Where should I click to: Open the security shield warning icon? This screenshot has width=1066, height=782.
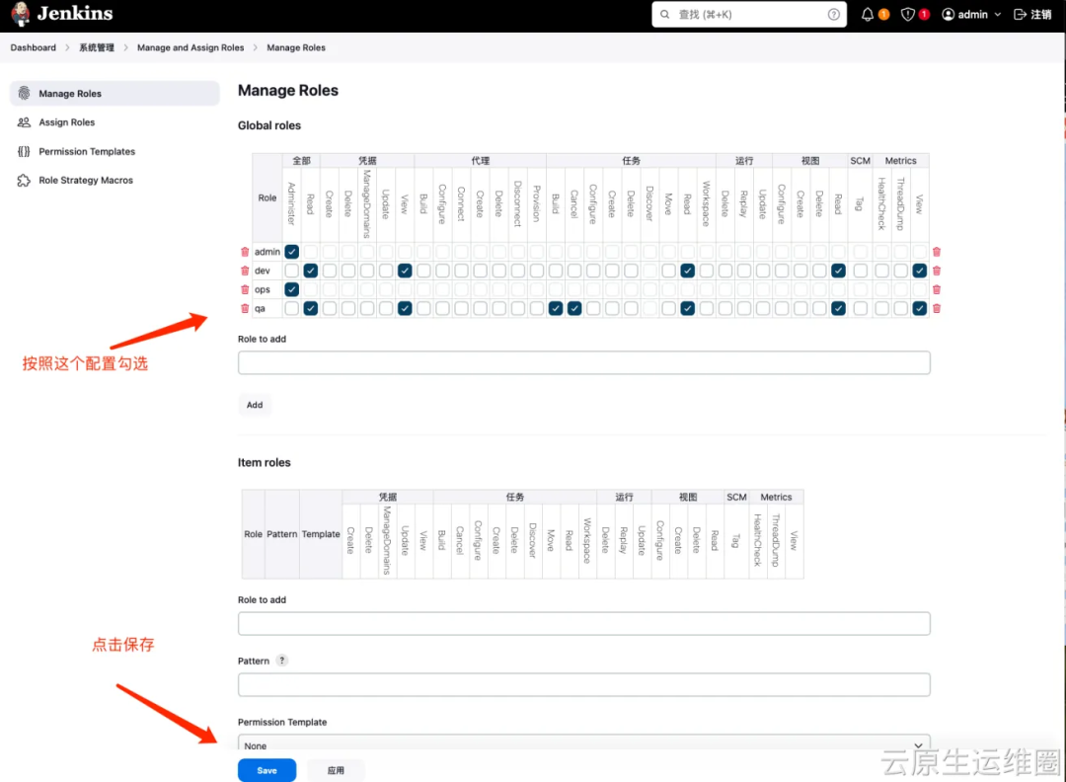(908, 14)
